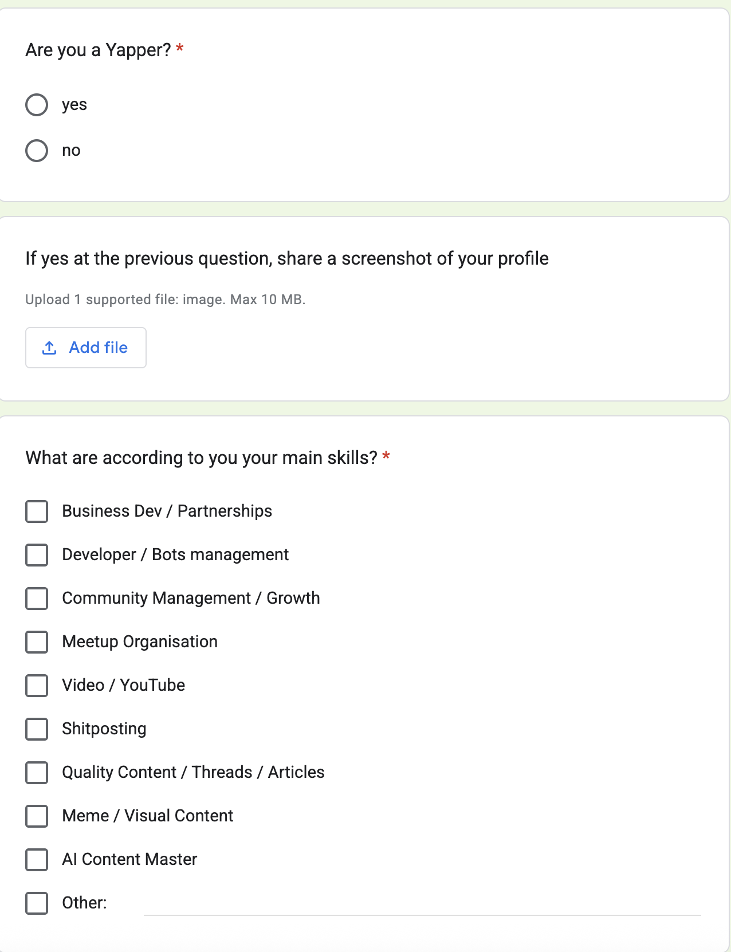Click the 'AI Content Master' label
Screen dimensions: 731x952
click(x=129, y=859)
